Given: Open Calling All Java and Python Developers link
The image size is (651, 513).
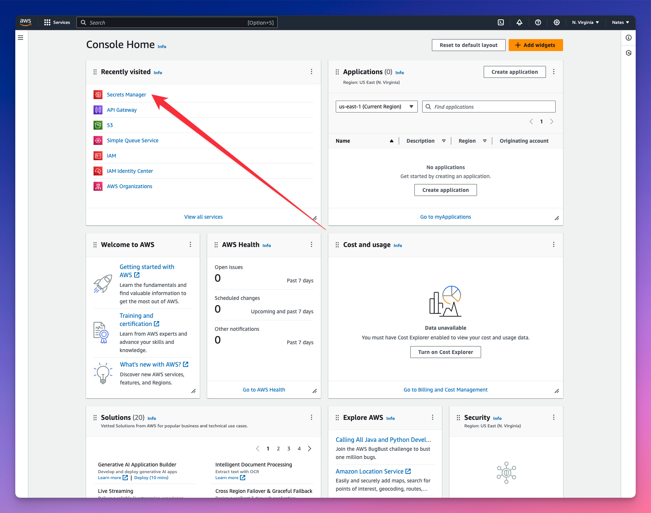Looking at the screenshot, I should coord(383,440).
